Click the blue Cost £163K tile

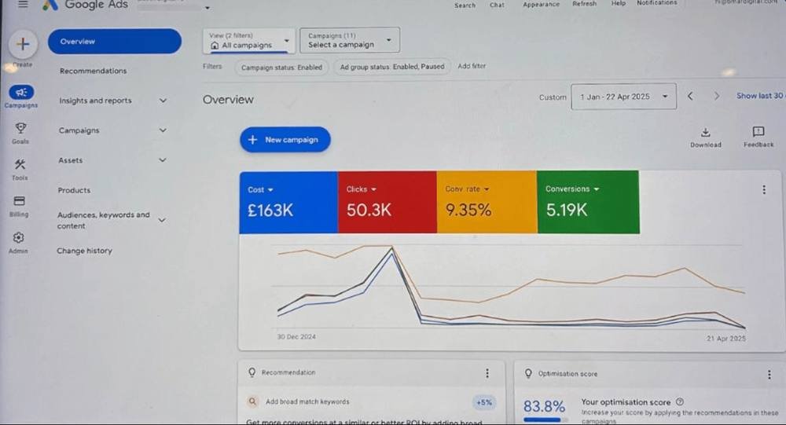coord(288,203)
